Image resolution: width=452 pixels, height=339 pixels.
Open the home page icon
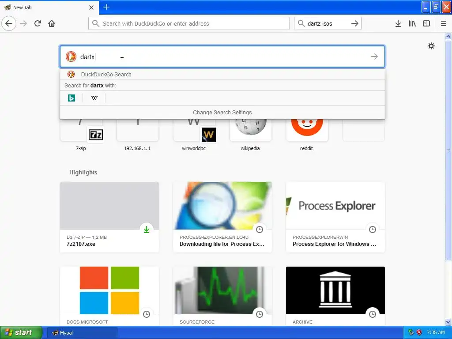point(52,23)
